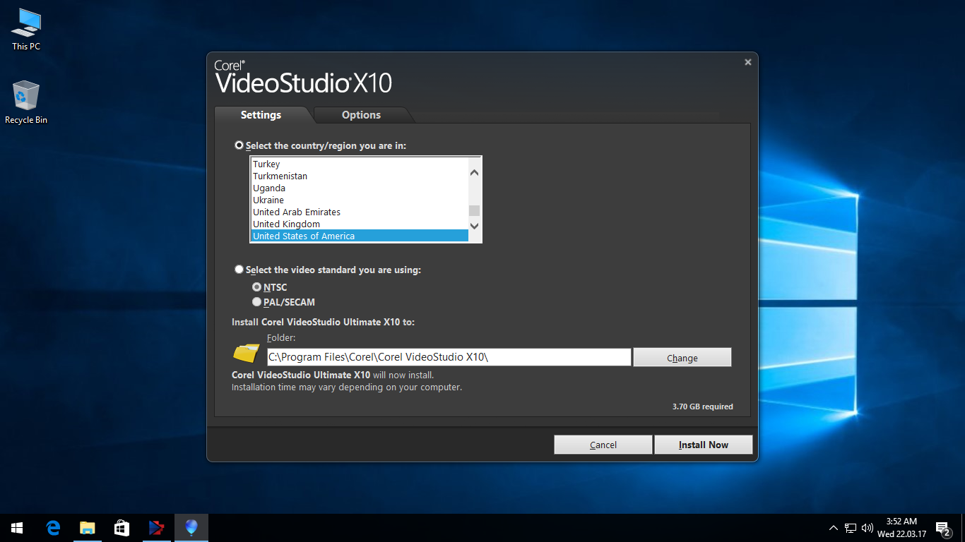This screenshot has height=542, width=965.
Task: Show hidden system tray icons
Action: [x=834, y=528]
